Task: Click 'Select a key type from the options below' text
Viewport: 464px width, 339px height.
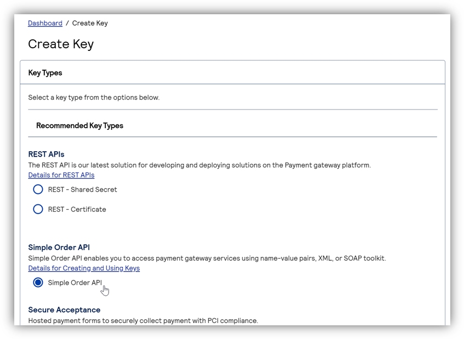Action: [94, 97]
